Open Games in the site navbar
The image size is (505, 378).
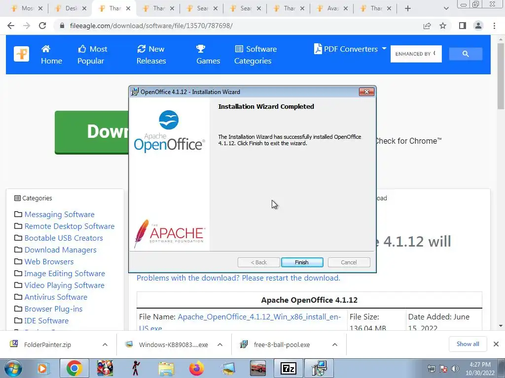point(208,55)
